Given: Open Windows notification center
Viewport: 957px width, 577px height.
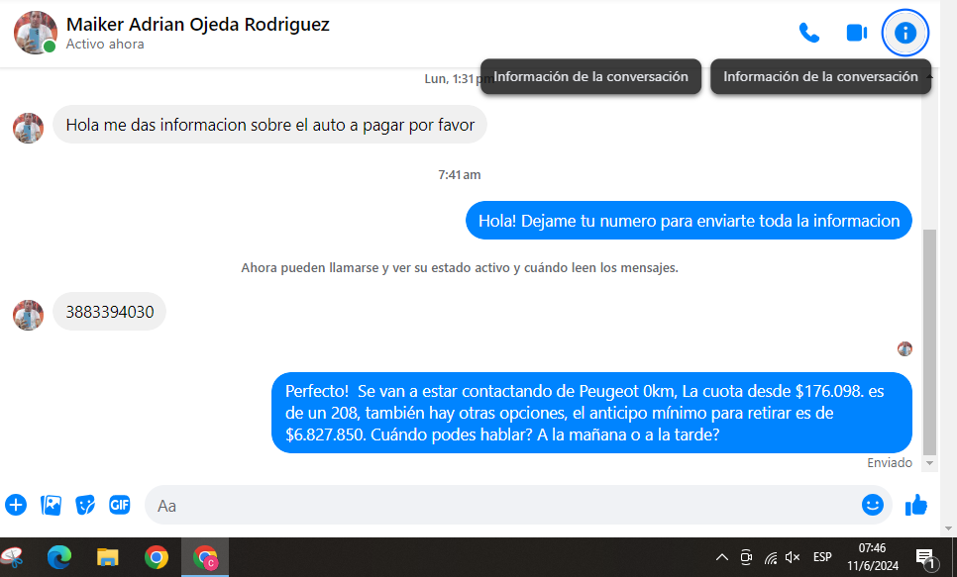Looking at the screenshot, I should click(925, 557).
